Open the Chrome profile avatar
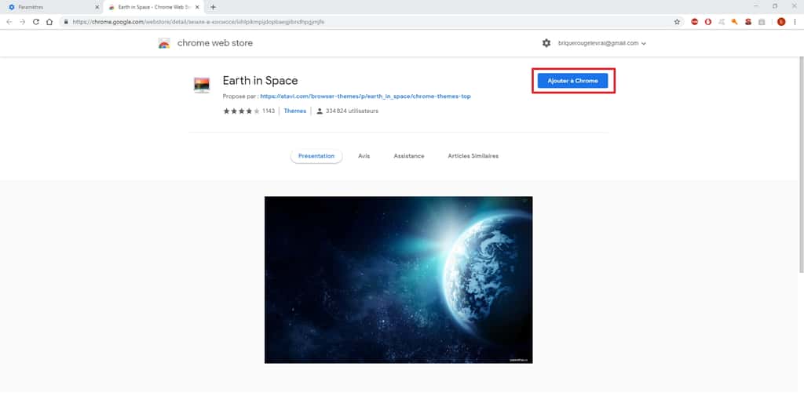804x414 pixels. [x=781, y=22]
